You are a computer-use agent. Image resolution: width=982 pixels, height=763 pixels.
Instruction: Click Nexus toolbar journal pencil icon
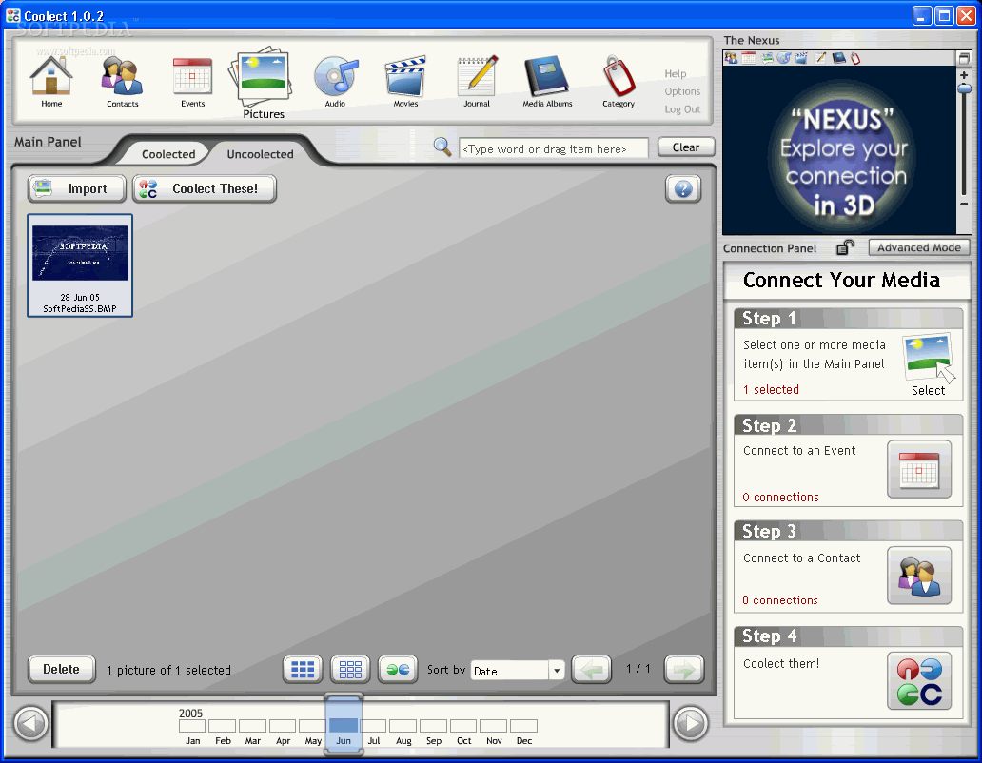pos(819,58)
